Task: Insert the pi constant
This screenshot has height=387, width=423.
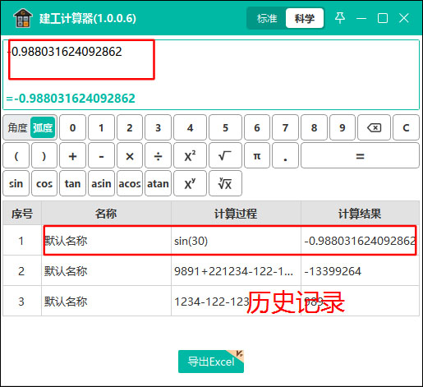Action: [x=257, y=155]
